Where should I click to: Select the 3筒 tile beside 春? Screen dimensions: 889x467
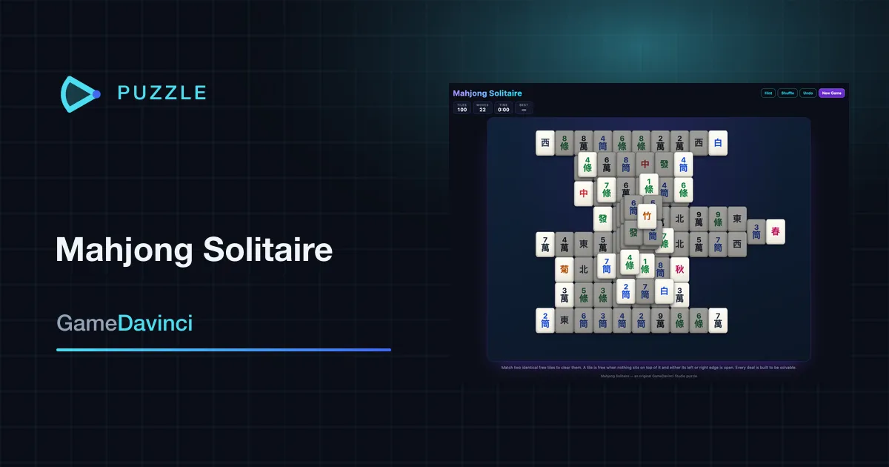pyautogui.click(x=756, y=231)
